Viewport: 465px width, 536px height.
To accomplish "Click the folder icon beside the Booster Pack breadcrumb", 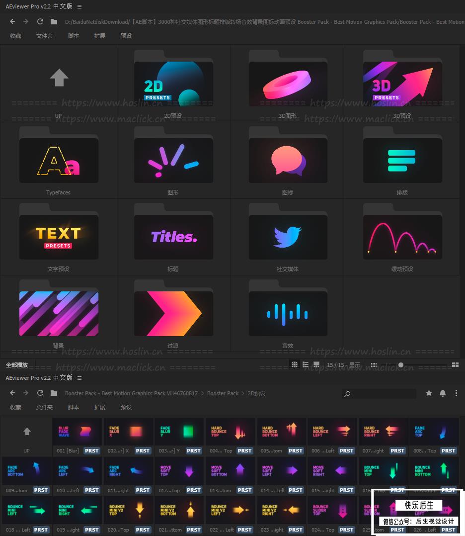I will pos(54,393).
